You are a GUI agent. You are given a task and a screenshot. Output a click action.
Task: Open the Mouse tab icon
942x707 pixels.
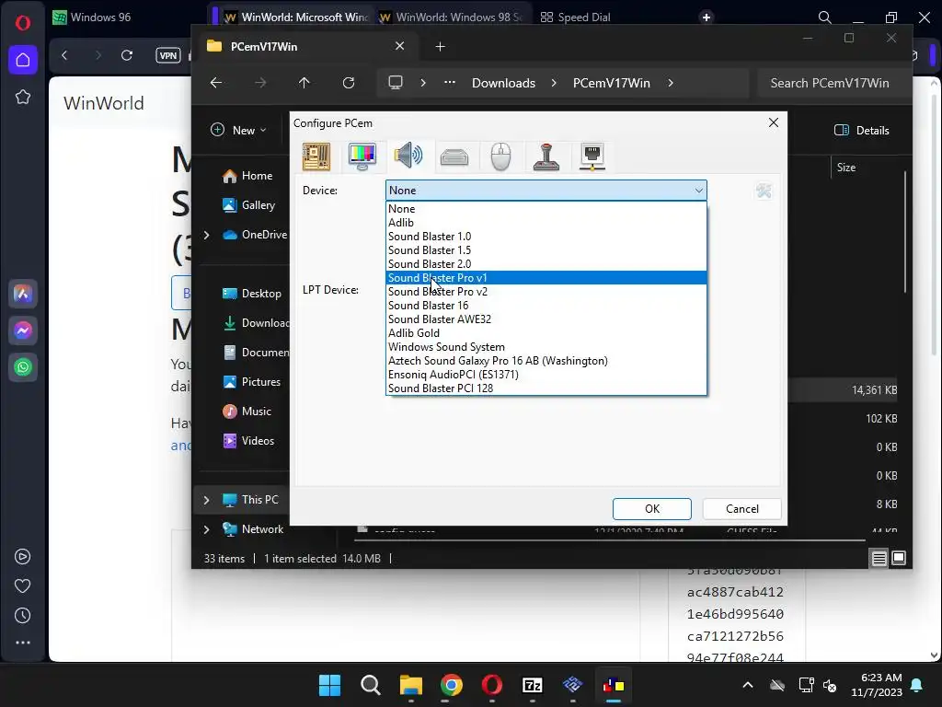(x=500, y=156)
